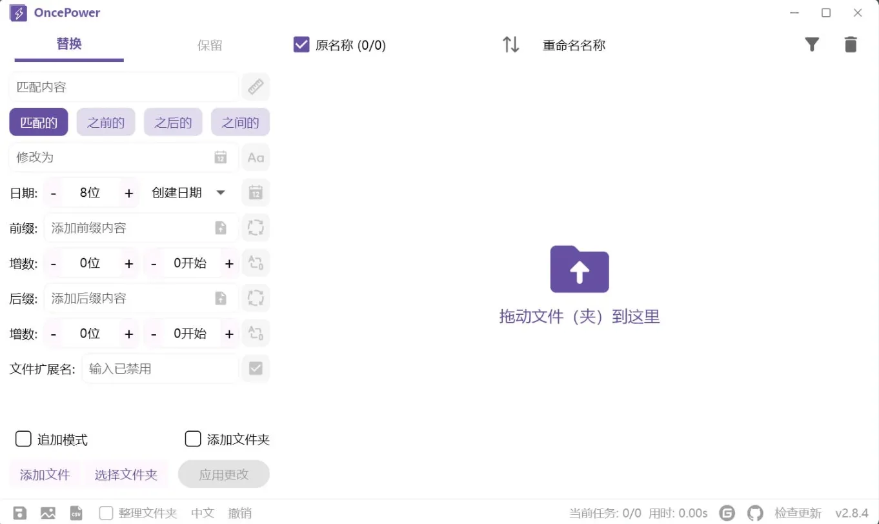Viewport: 879px width, 524px height.
Task: Increase 日期 digits with the plus stepper
Action: tap(128, 192)
